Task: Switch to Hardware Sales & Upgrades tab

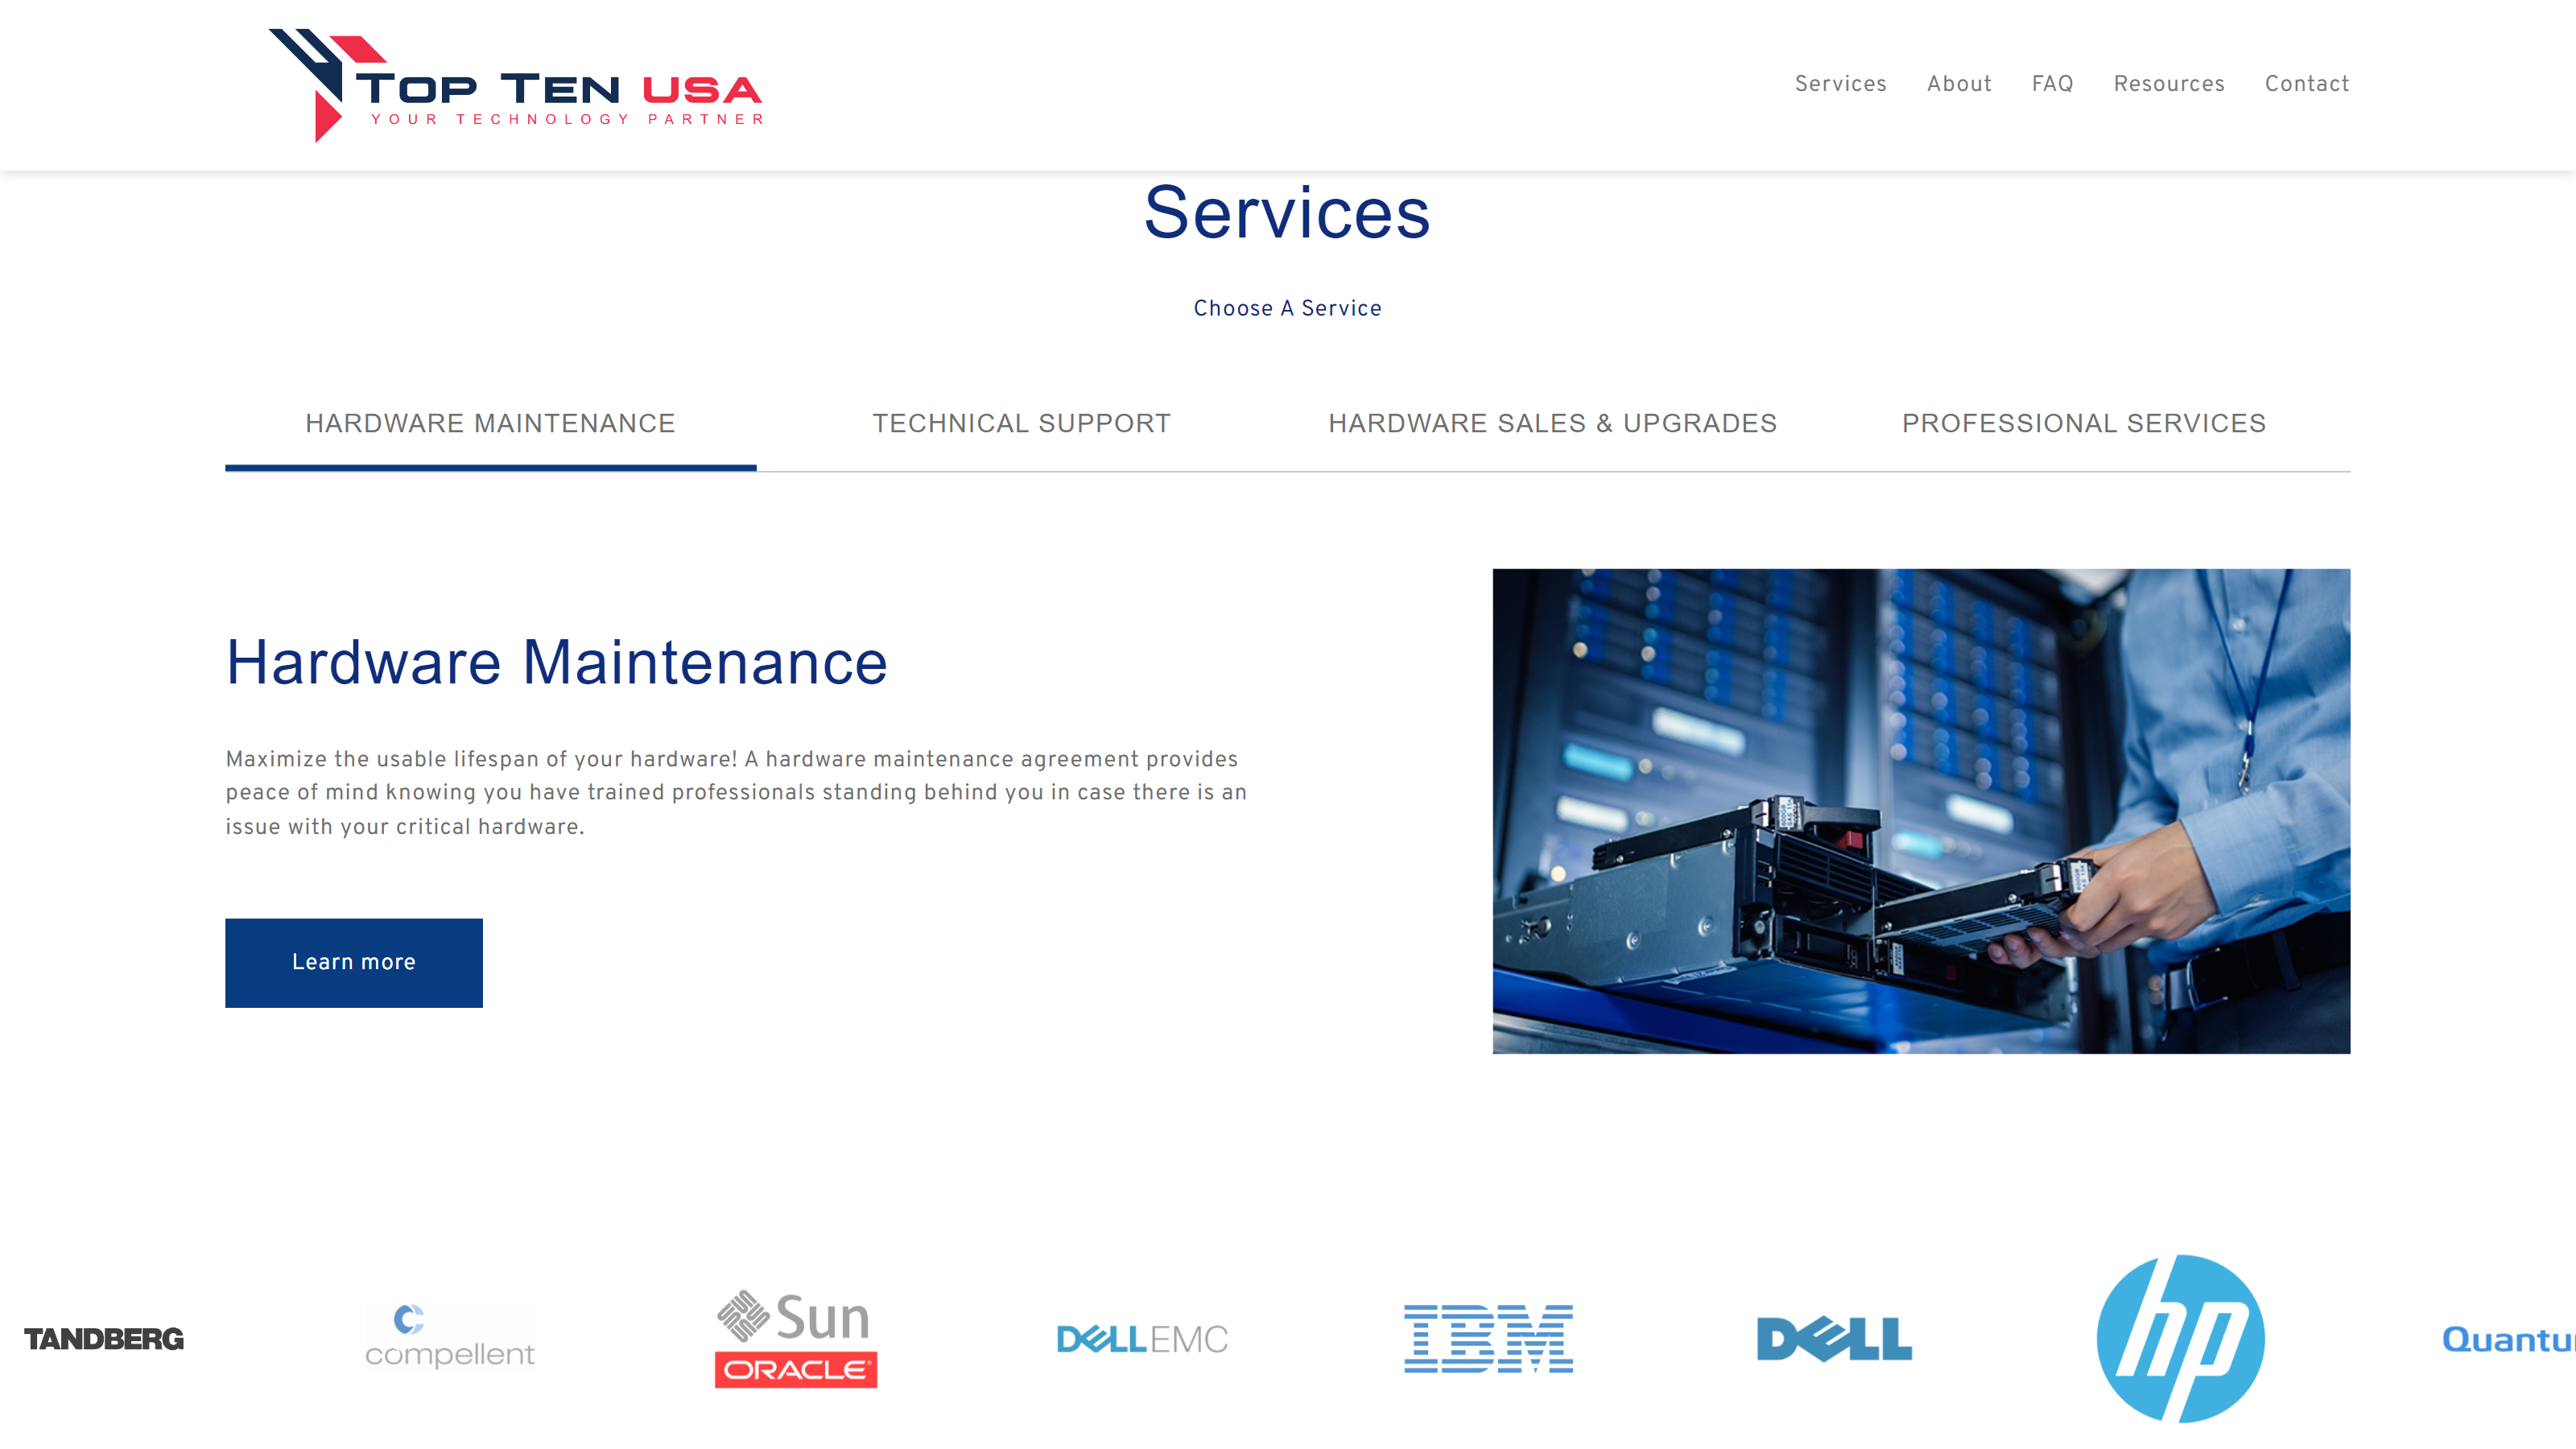Action: pyautogui.click(x=1552, y=424)
